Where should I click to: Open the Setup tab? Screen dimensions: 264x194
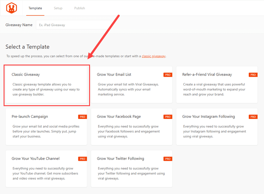click(58, 8)
